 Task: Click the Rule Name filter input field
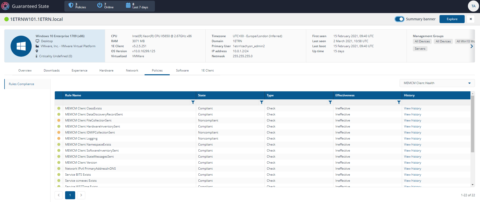click(x=127, y=102)
